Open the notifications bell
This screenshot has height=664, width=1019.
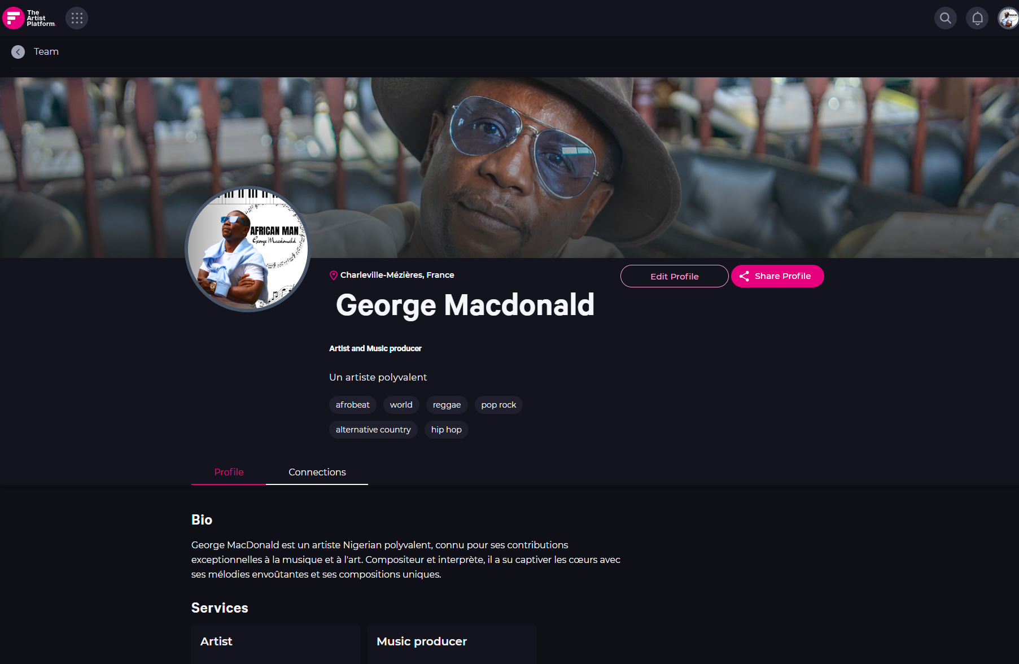(x=977, y=18)
